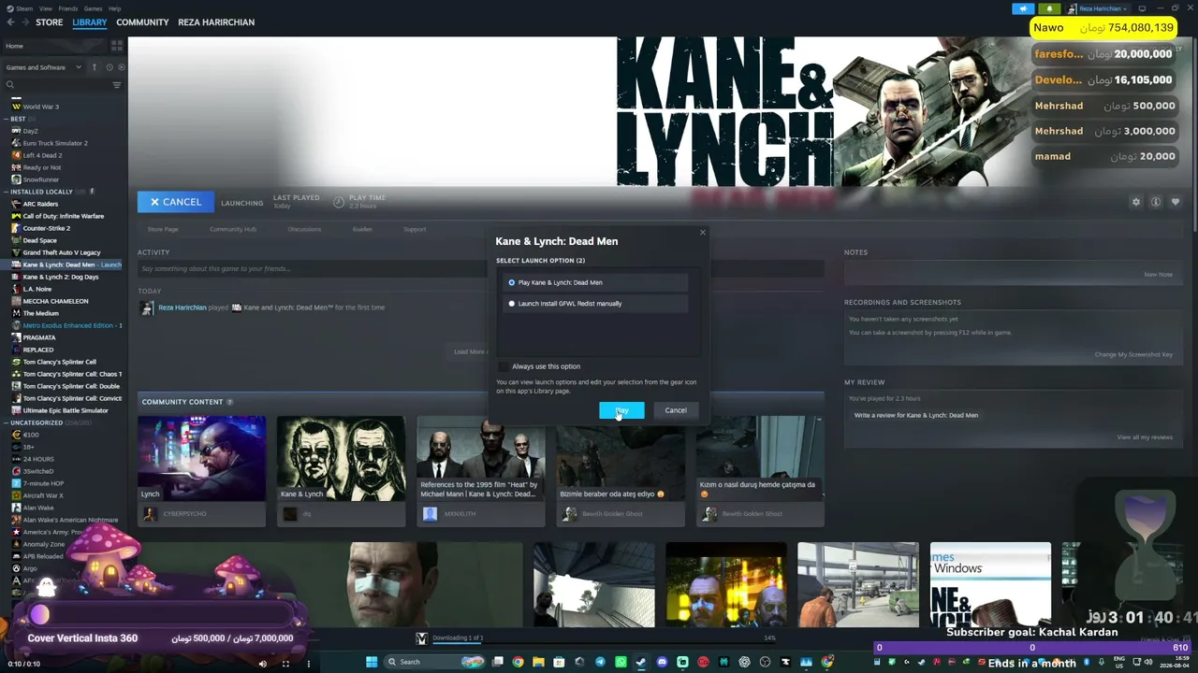
Task: Navigate back with the back arrow
Action: pos(9,22)
